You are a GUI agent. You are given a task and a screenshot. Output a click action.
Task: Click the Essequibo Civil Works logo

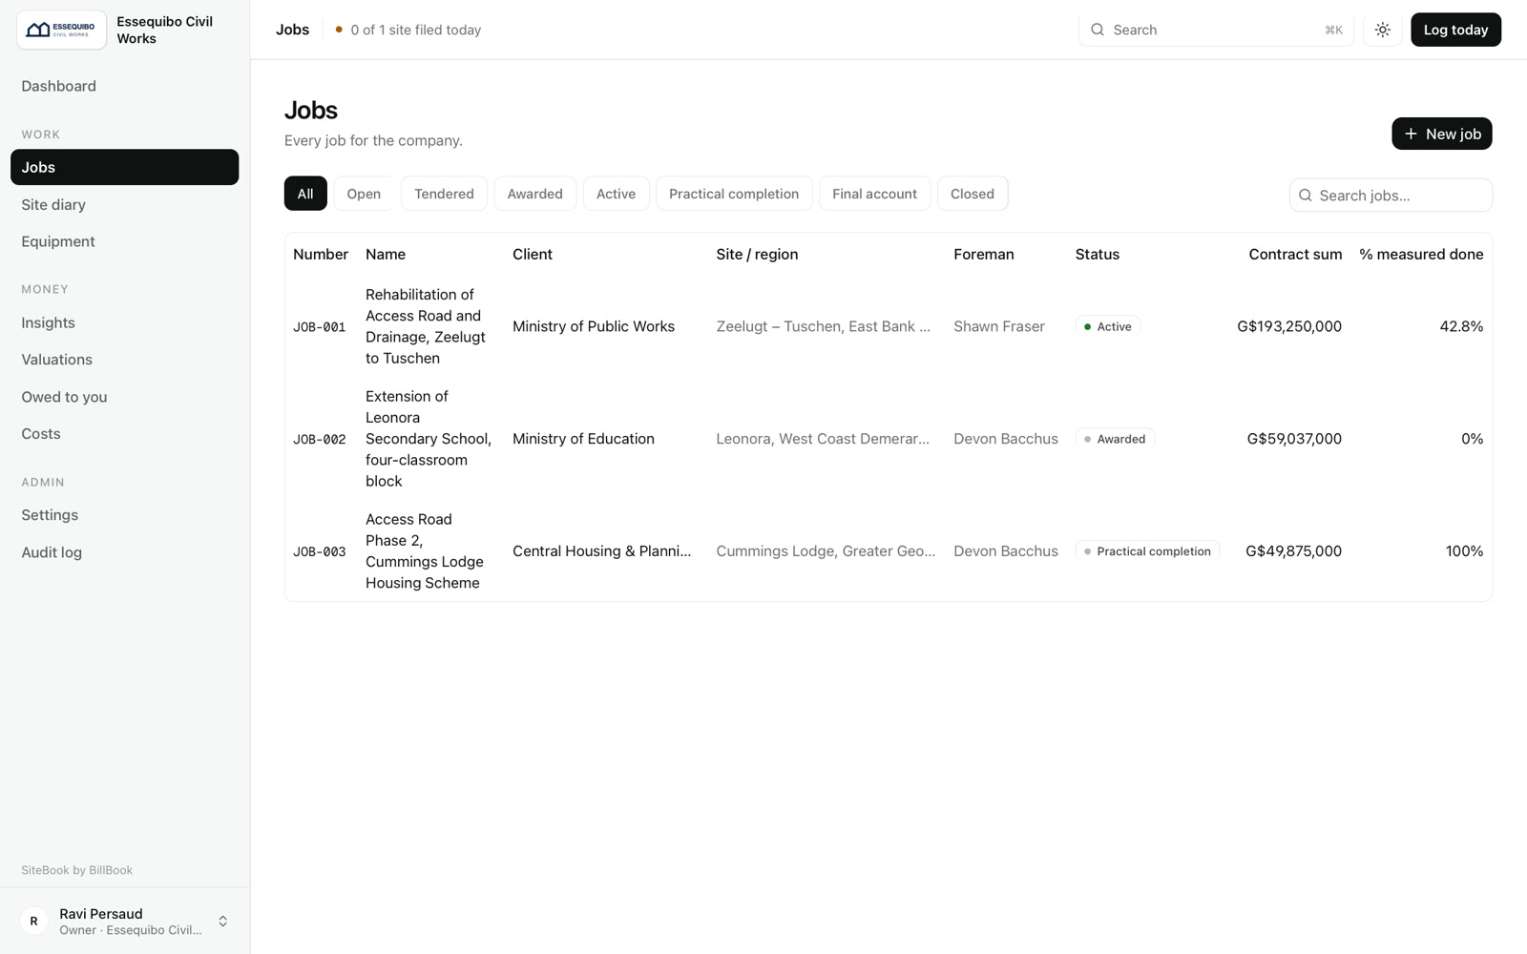tap(61, 30)
